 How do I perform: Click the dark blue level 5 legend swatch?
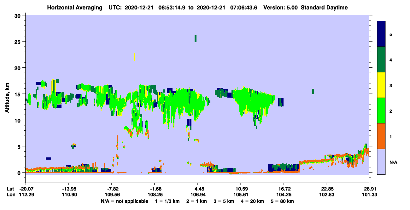coord(381,34)
